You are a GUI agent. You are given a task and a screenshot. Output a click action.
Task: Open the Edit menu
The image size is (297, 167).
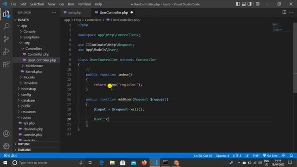23,4
